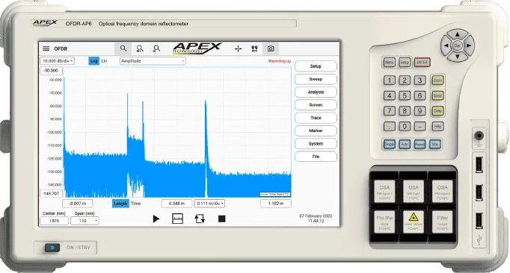Screen dimensions: 510x273
Task: Open the Analysis menu
Action: [316, 92]
